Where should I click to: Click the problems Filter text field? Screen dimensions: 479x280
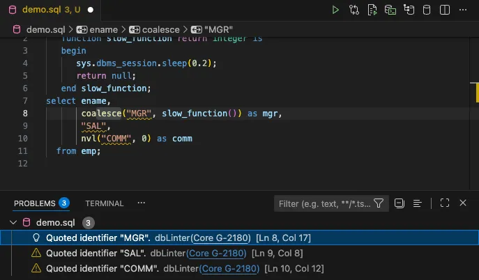[x=324, y=203]
